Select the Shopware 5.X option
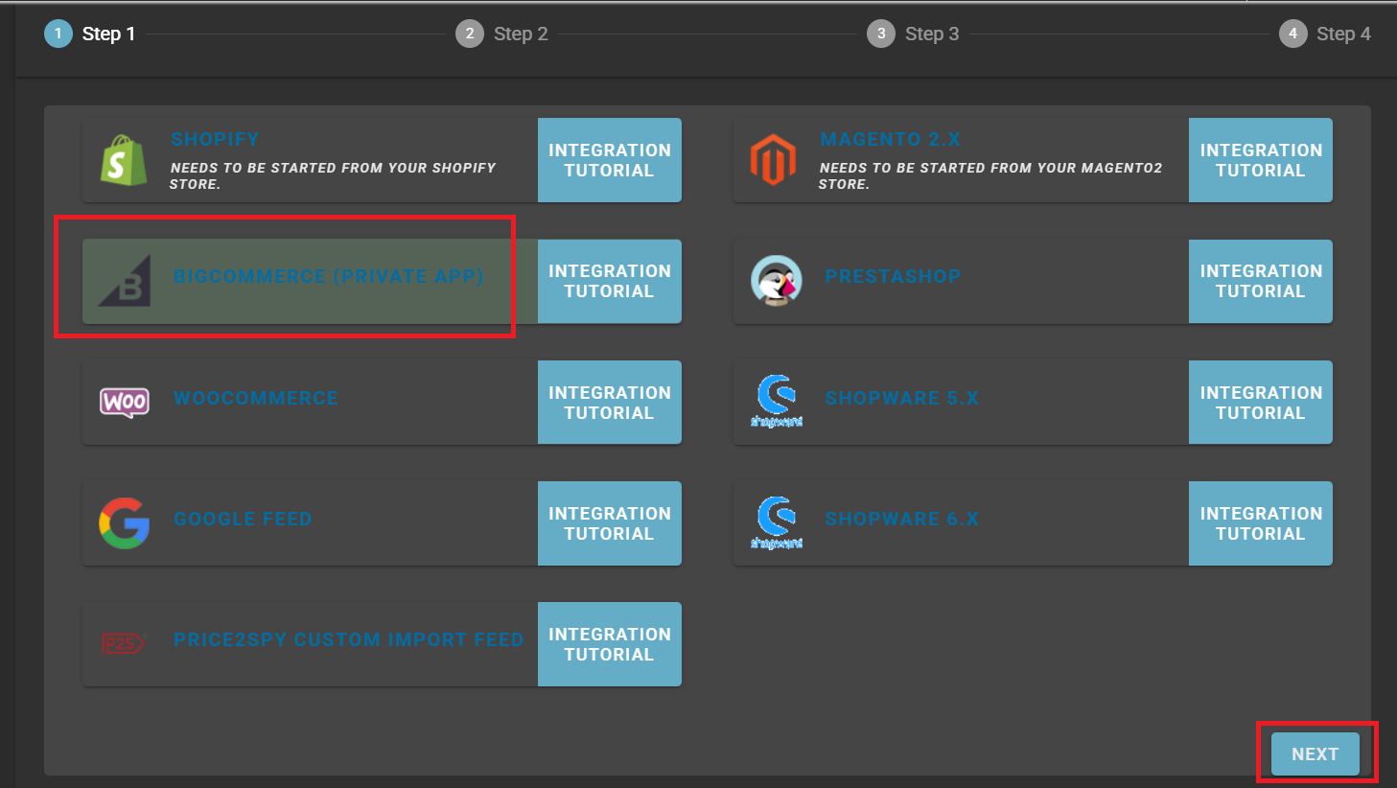 pos(962,403)
